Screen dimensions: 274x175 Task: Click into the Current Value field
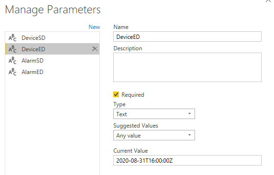click(x=187, y=160)
